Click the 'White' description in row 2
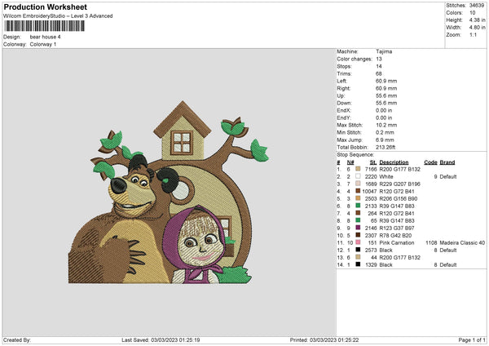Image resolution: width=489 pixels, height=346 pixels. point(386,176)
